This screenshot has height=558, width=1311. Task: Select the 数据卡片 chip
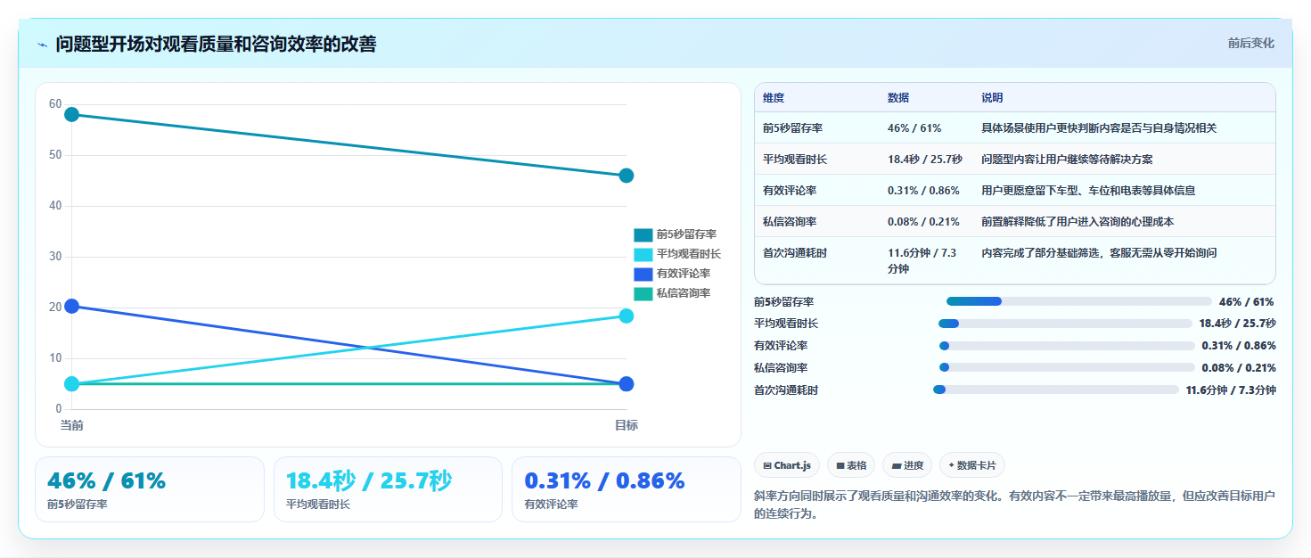[x=972, y=465]
